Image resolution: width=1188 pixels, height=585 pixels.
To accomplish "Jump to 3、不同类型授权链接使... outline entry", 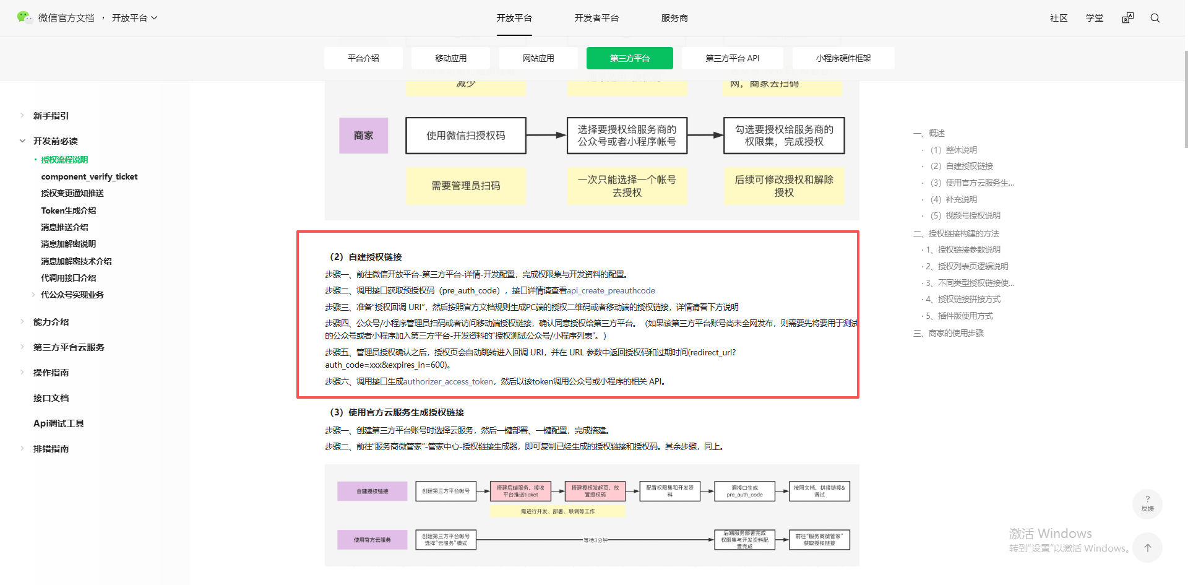I will (970, 283).
